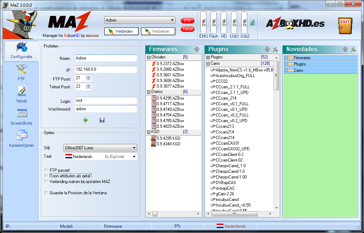Select the IncubusCamd_v0.55 cam
The height and width of the screenshot is (233, 364).
(x=230, y=205)
